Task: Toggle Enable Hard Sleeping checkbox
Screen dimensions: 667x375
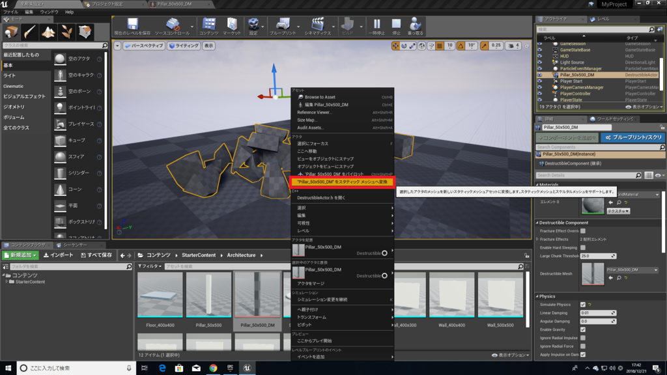Action: coord(583,247)
